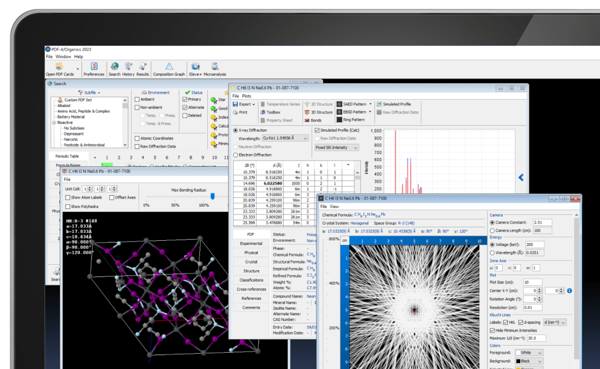Select Narcotic subclass in tree

[x=71, y=139]
